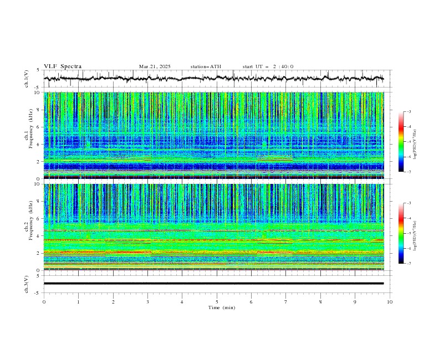Click the ch.1 spectrogram color bar
The image size is (439, 339).
[x=401, y=142]
